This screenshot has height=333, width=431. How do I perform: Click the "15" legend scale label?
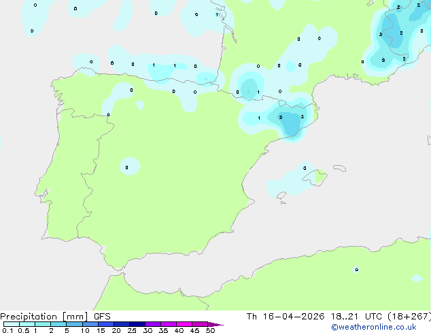[x=101, y=330]
